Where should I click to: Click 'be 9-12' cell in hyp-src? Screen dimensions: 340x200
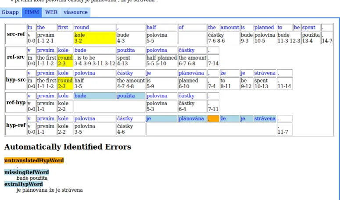tap(246, 83)
